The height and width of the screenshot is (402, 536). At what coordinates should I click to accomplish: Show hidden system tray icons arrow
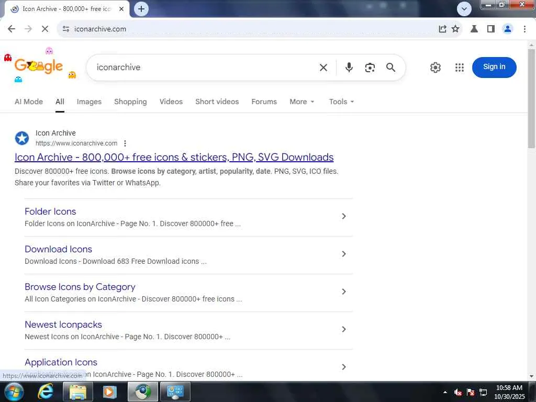pyautogui.click(x=445, y=392)
